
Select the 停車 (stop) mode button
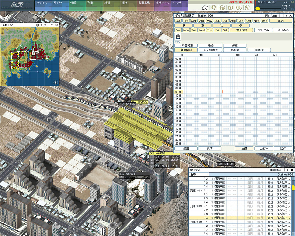(235, 46)
